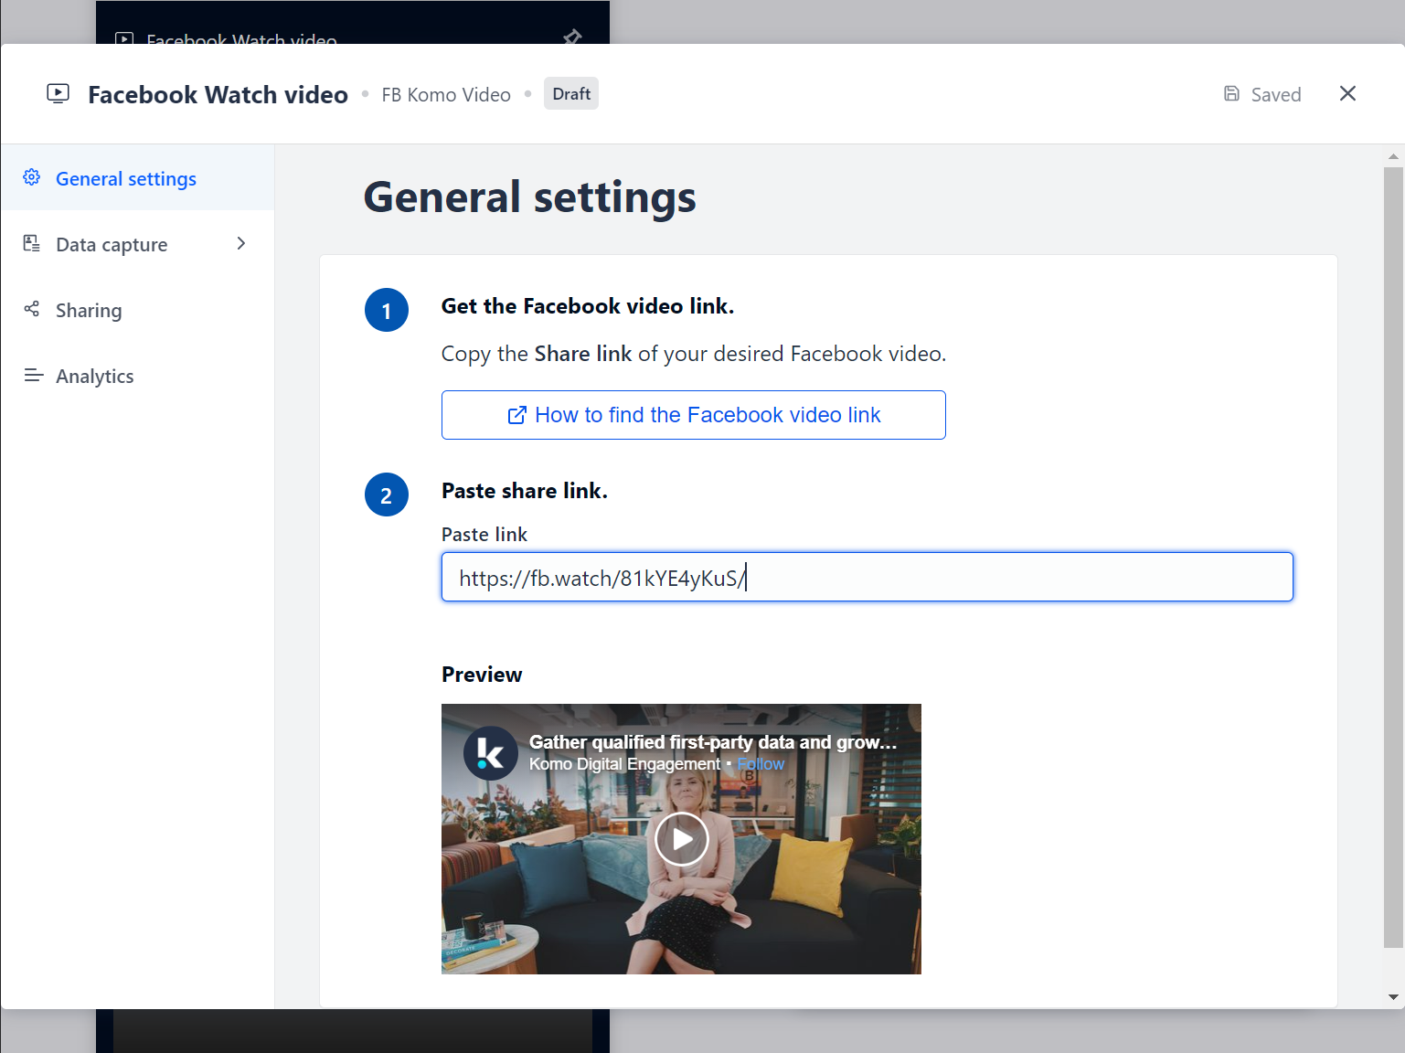
Task: Click the Paste link input field
Action: [867, 578]
